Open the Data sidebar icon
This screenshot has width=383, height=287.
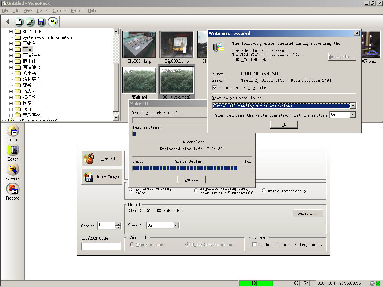coord(13,130)
